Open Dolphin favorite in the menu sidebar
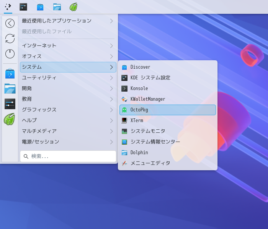Viewport: 268px width, 229px height. pyautogui.click(x=10, y=89)
